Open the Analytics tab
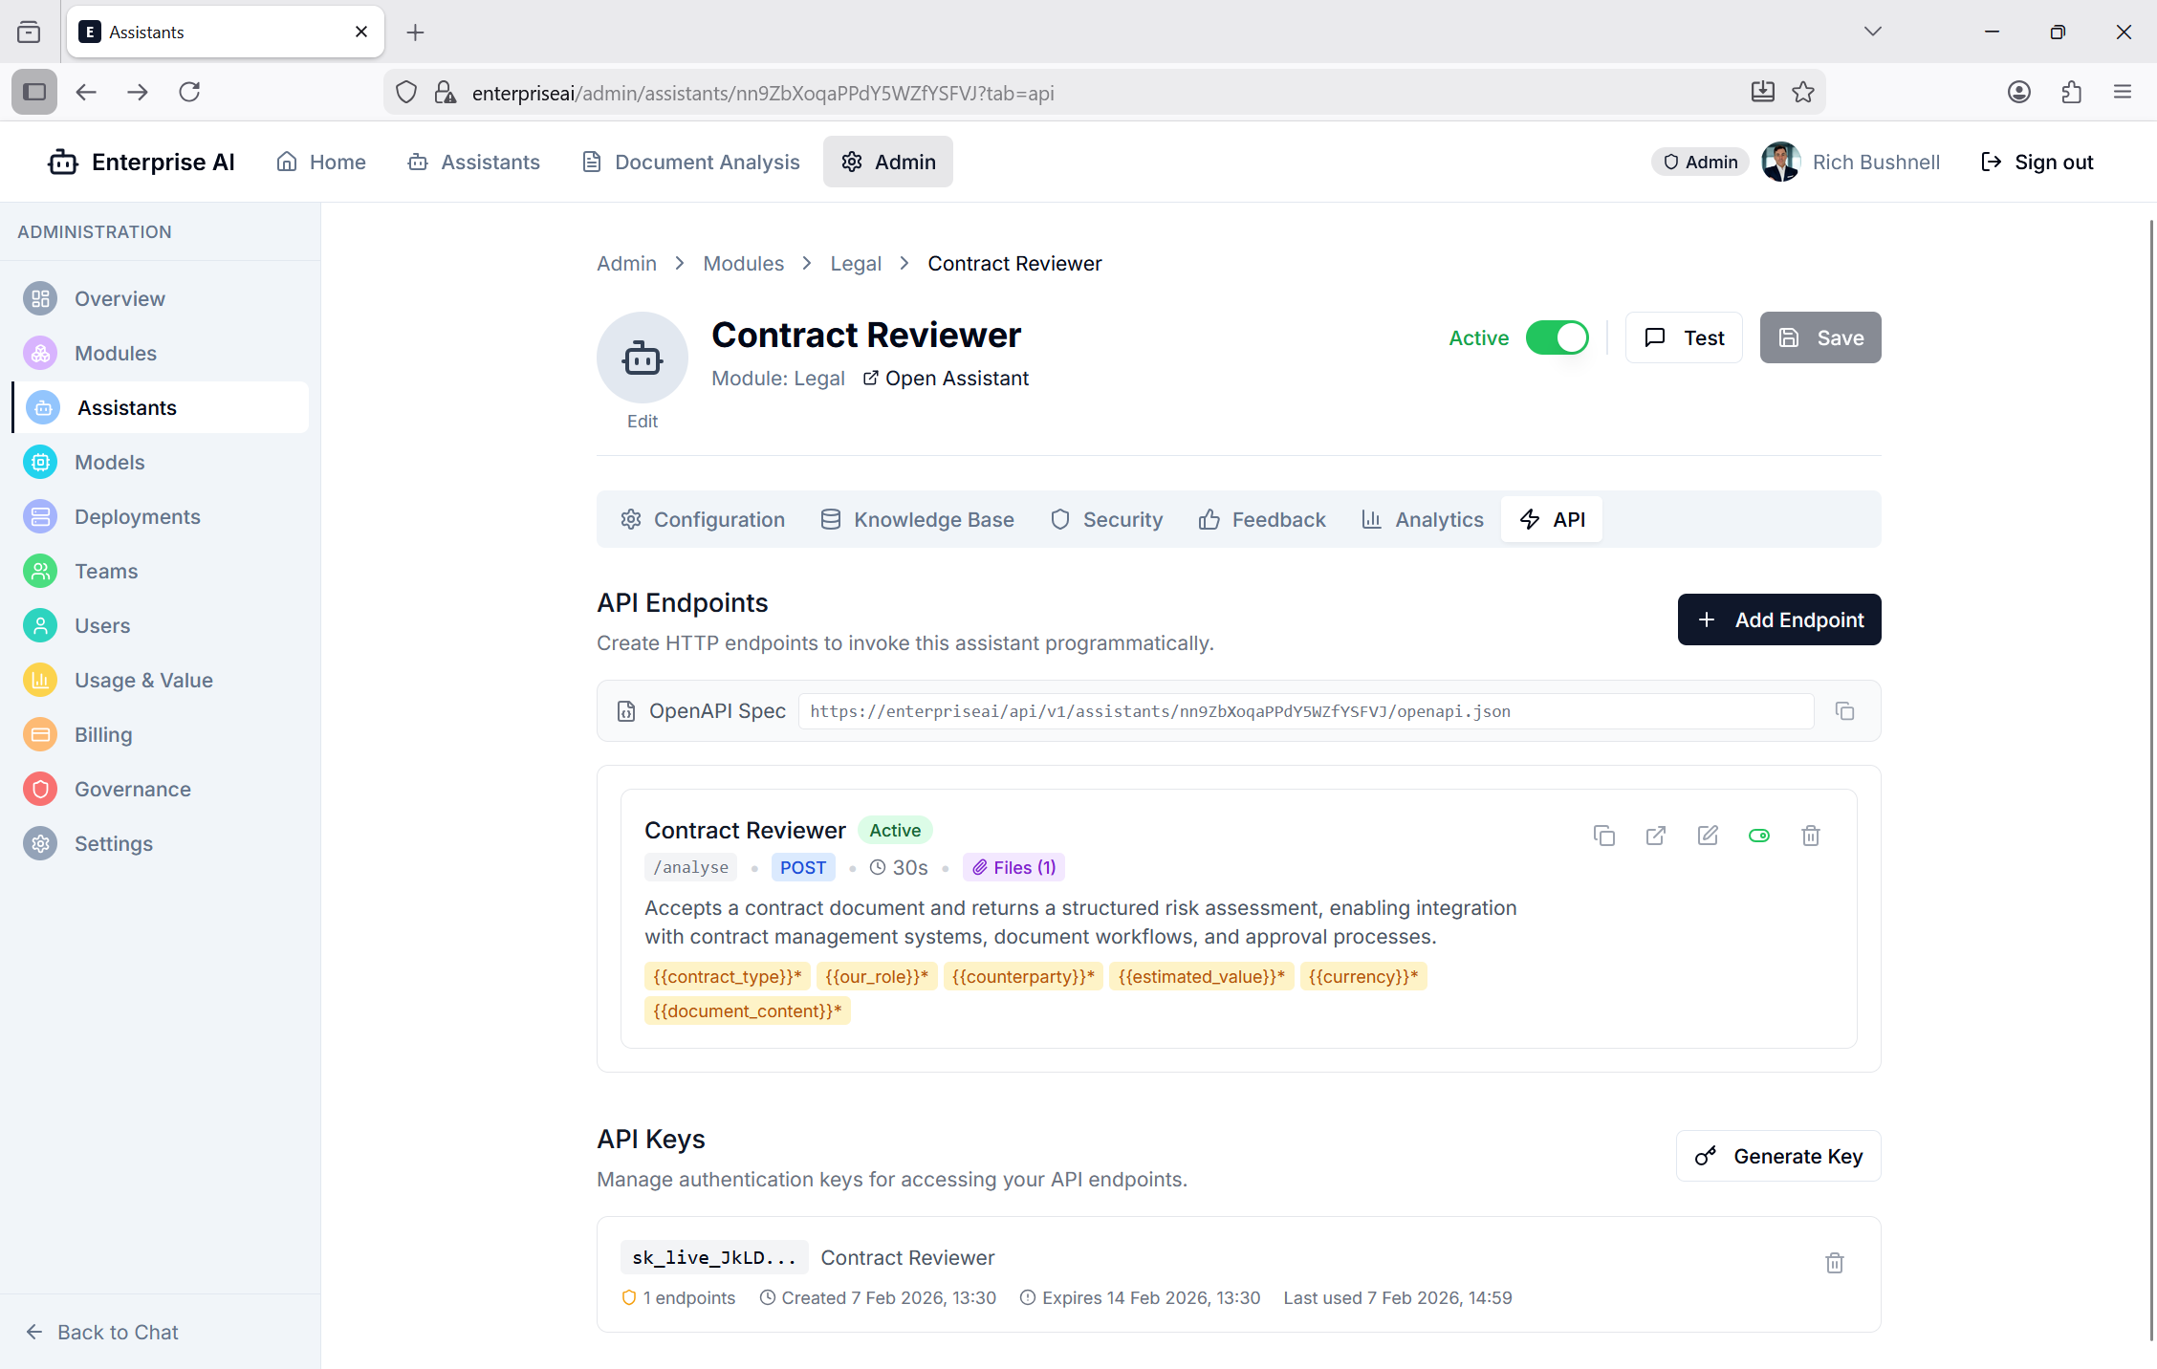The image size is (2157, 1369). [x=1423, y=519]
